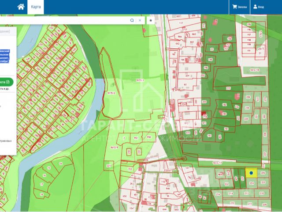Screen dimensions: 282x212
Task: Select parcel labeled 218
Action: pyautogui.click(x=247, y=108)
